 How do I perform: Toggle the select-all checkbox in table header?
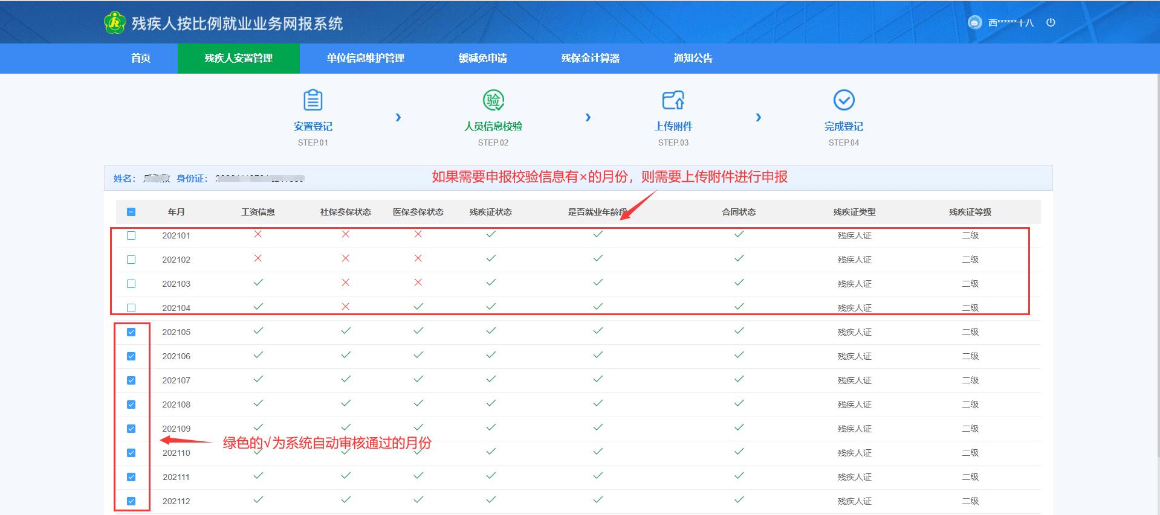click(131, 212)
